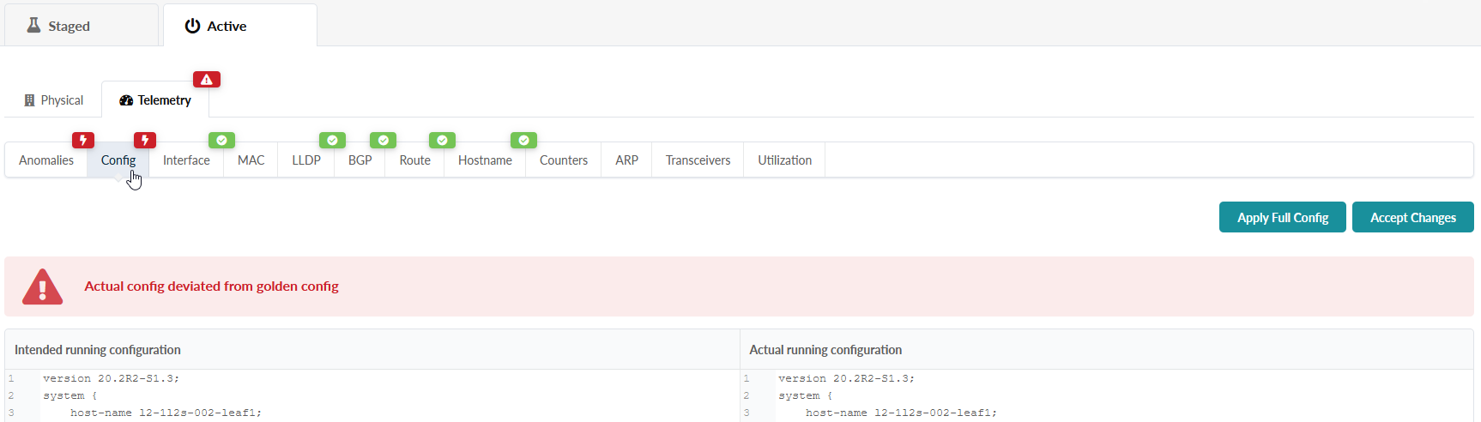Viewport: 1481px width, 422px height.
Task: Click the green check badge above BGP
Action: pyautogui.click(x=383, y=140)
